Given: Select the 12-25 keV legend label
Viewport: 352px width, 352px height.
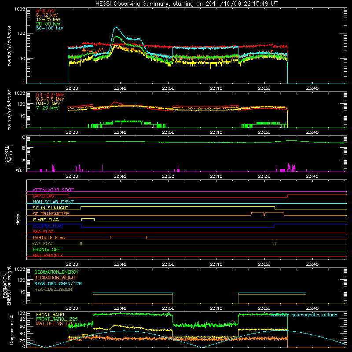Looking at the screenshot, I should click(x=48, y=19).
